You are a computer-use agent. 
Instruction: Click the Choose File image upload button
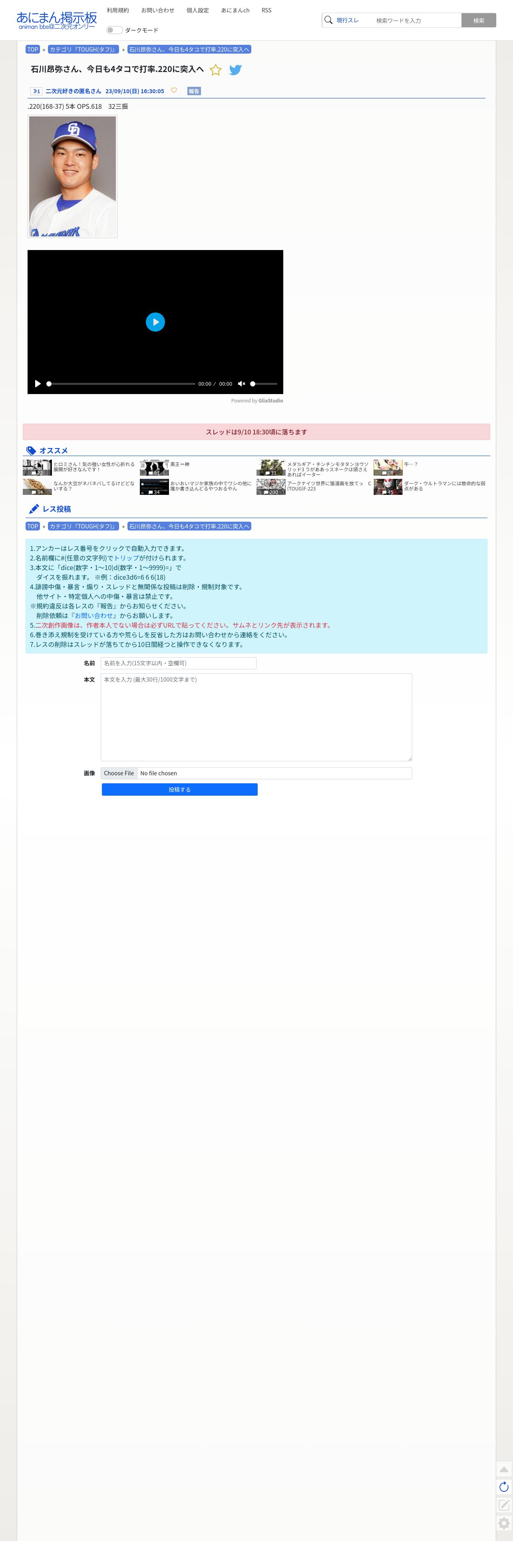click(119, 773)
